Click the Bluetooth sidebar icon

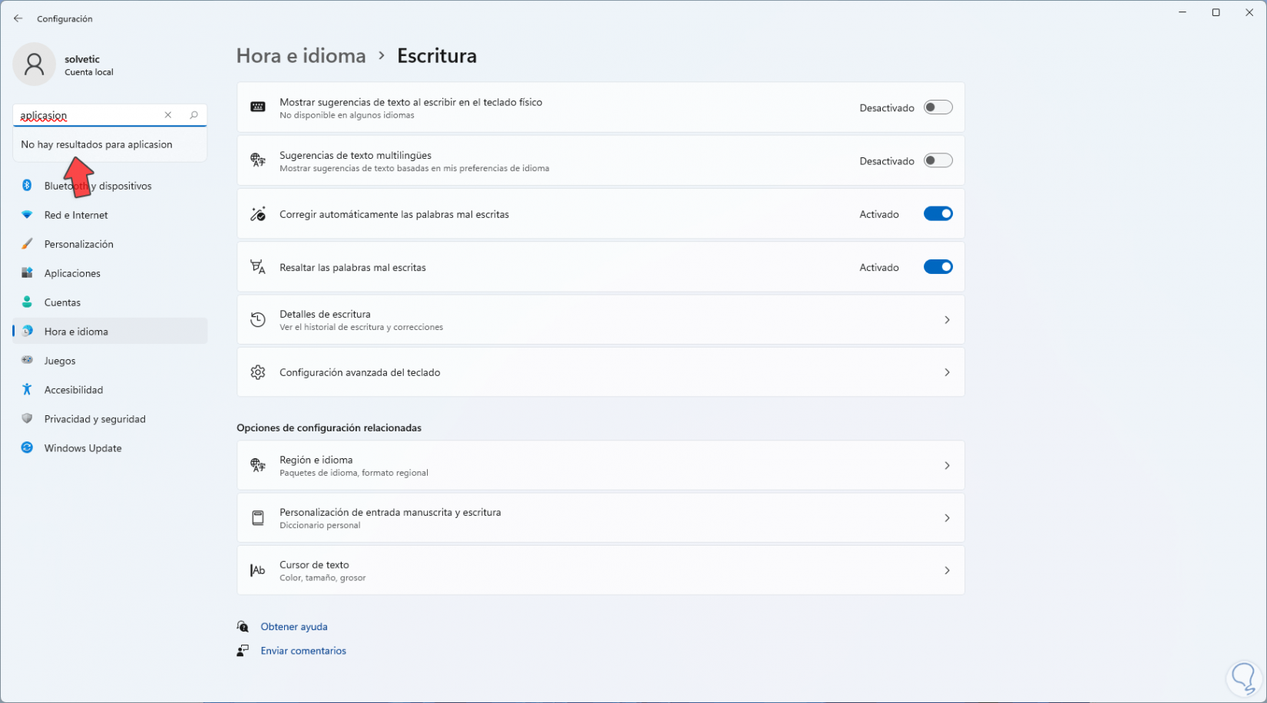(27, 186)
